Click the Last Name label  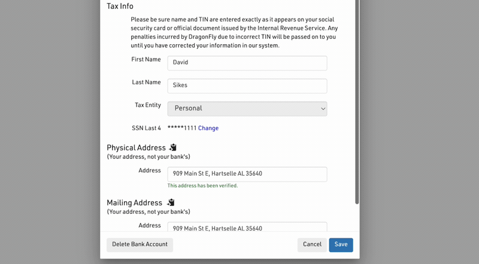(146, 82)
